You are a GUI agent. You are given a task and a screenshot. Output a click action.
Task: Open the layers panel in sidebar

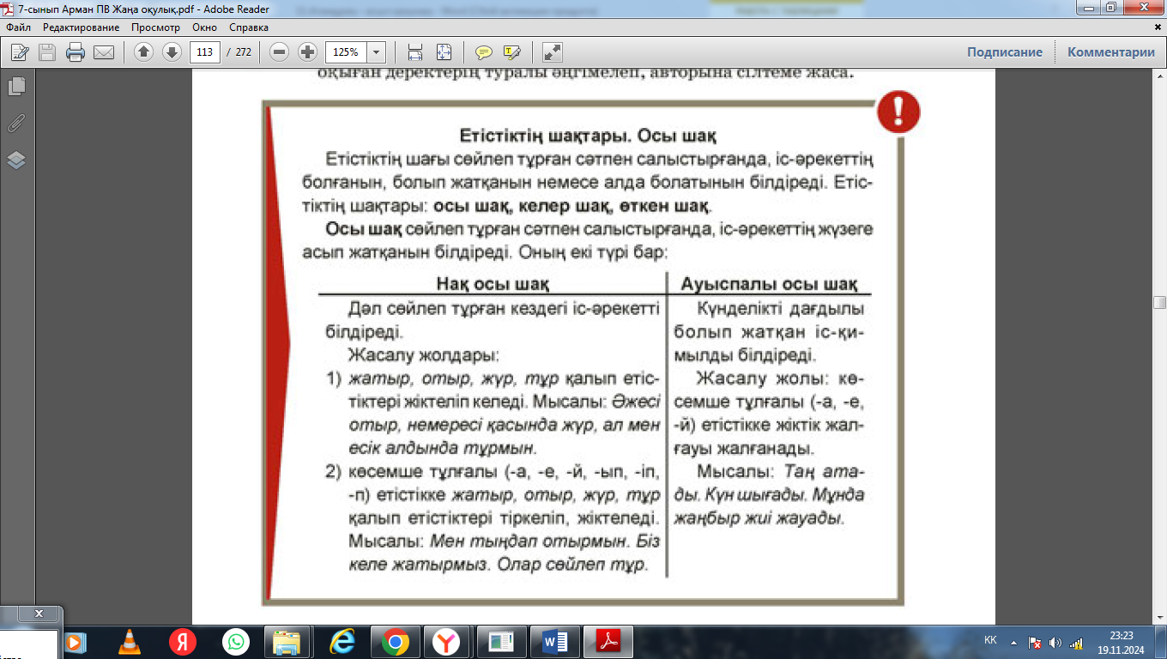(x=16, y=160)
